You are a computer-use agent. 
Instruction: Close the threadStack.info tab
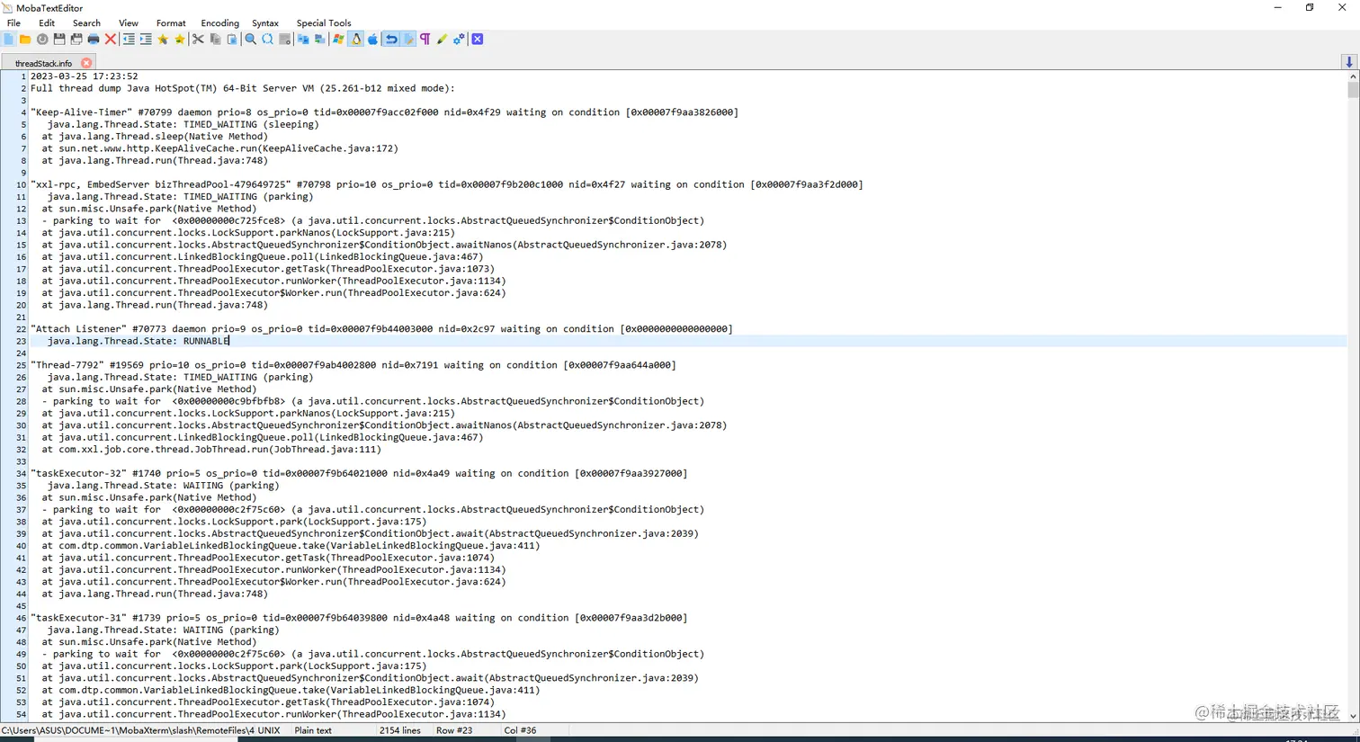pos(86,63)
